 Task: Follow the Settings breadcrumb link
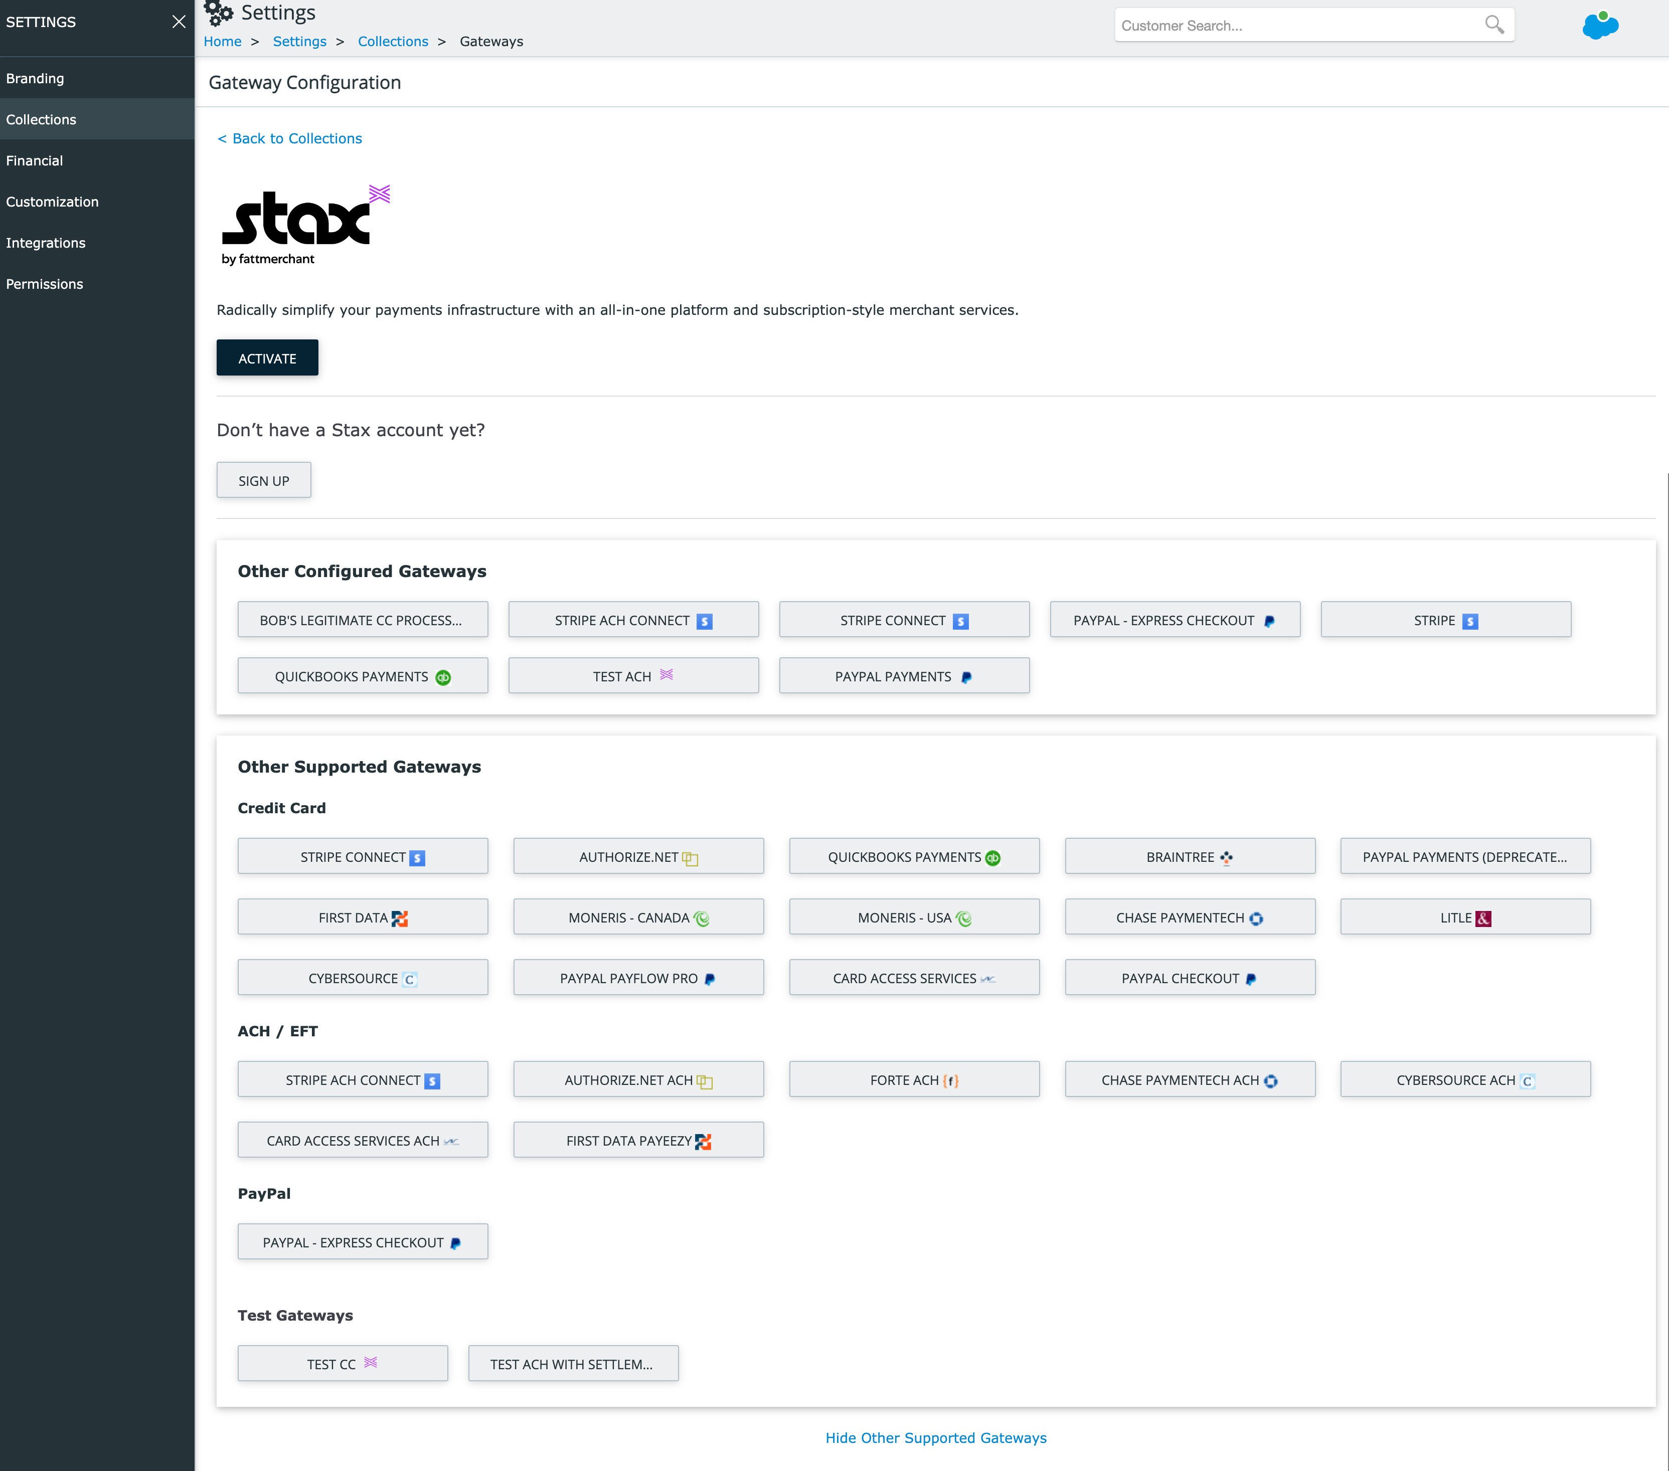tap(300, 42)
